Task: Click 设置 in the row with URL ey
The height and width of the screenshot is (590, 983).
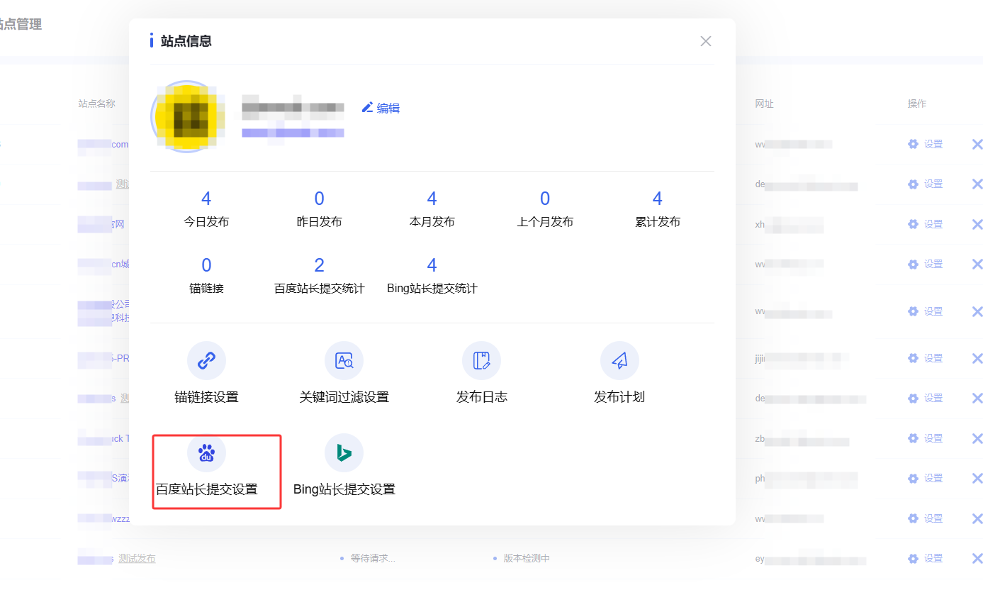Action: [926, 559]
